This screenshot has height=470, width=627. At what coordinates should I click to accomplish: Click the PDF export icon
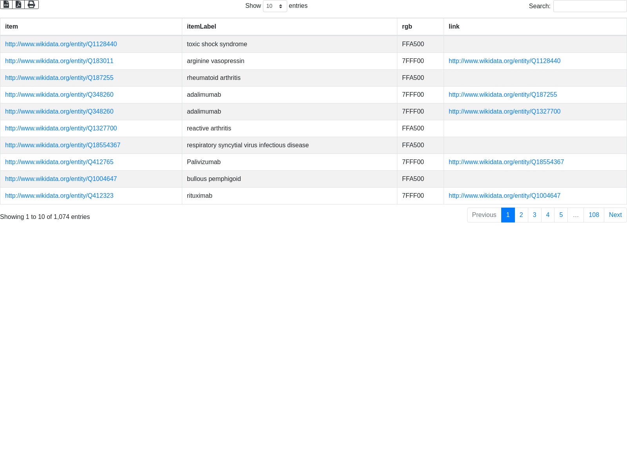[x=18, y=4]
